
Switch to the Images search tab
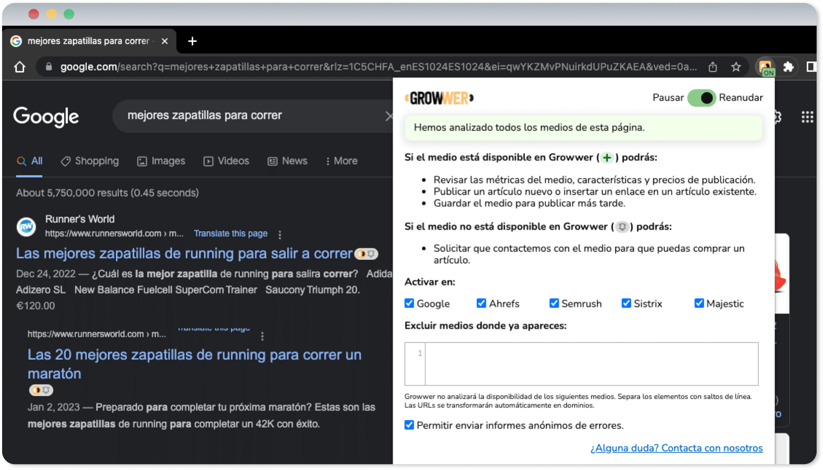coord(161,161)
